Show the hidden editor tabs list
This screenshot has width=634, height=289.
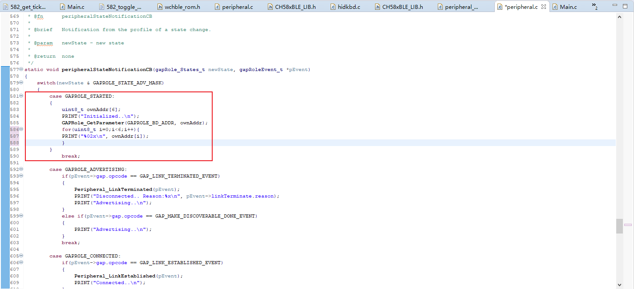(x=595, y=7)
